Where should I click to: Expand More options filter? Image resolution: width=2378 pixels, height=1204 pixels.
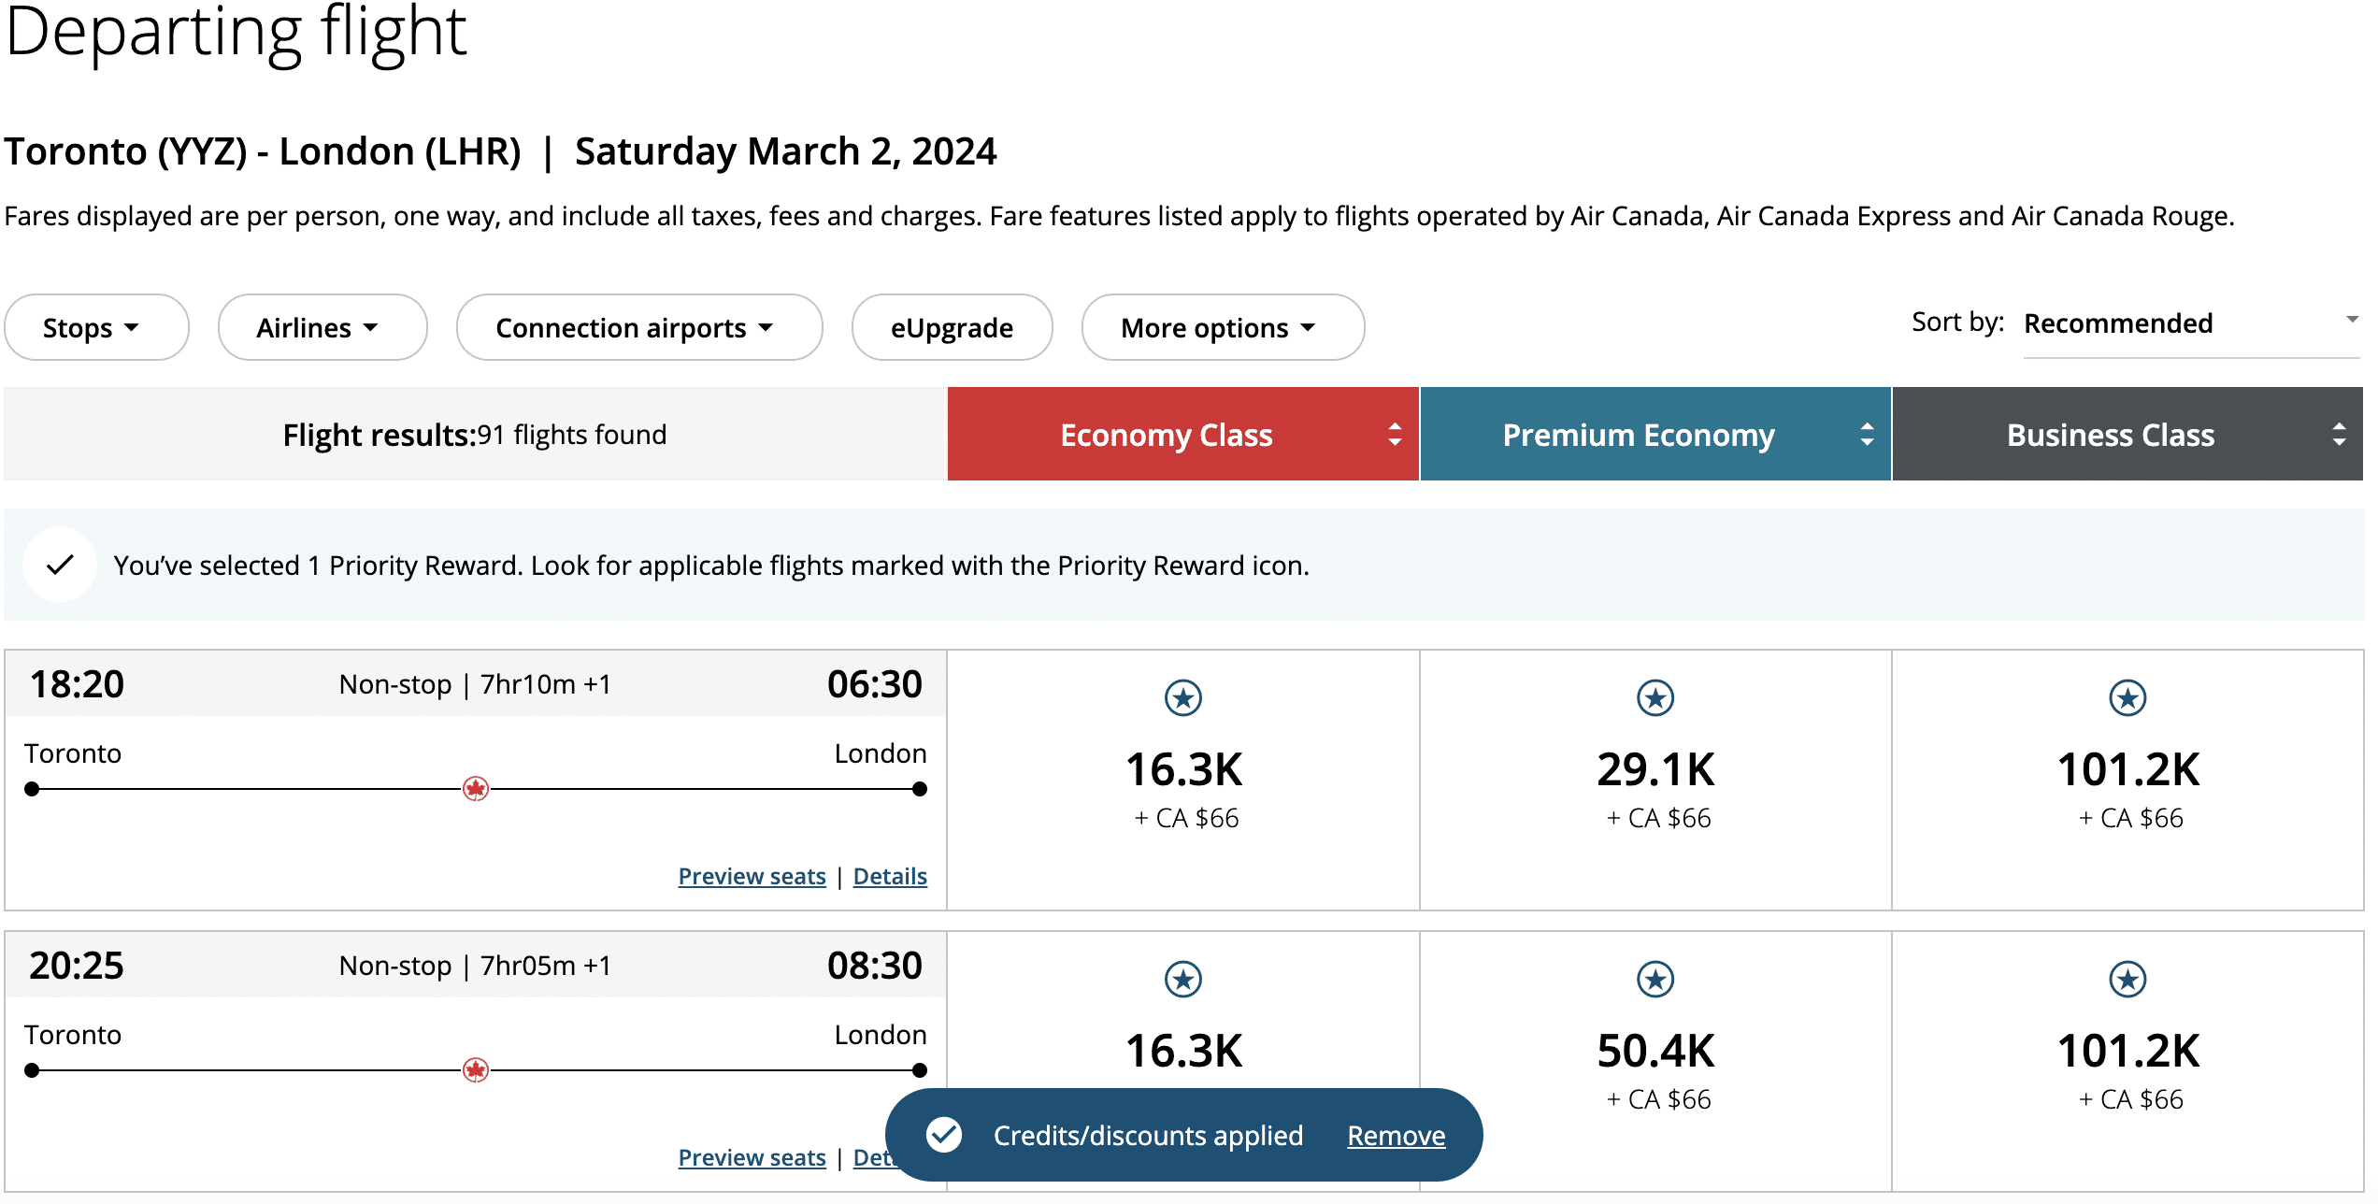[x=1222, y=328]
